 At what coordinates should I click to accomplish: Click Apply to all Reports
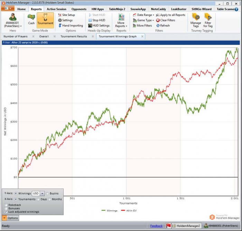[x=170, y=15]
